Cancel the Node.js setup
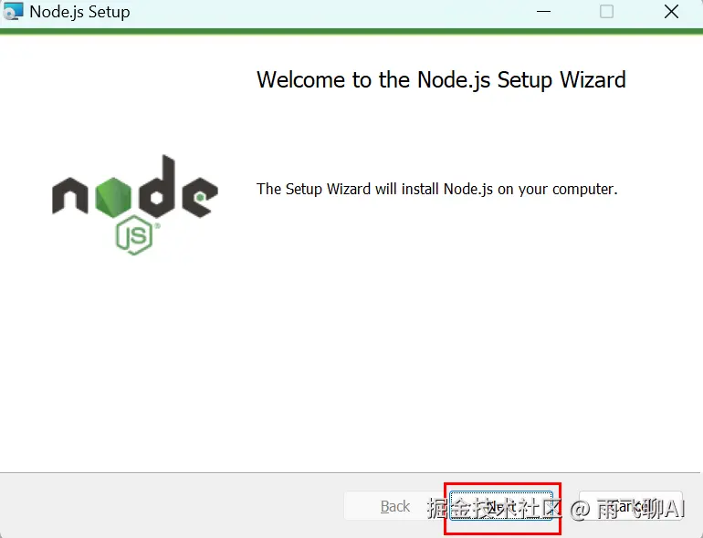Image resolution: width=703 pixels, height=538 pixels. [630, 505]
